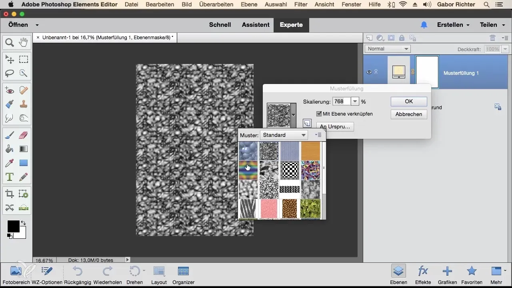Open the Organizer
The height and width of the screenshot is (288, 512).
click(183, 274)
